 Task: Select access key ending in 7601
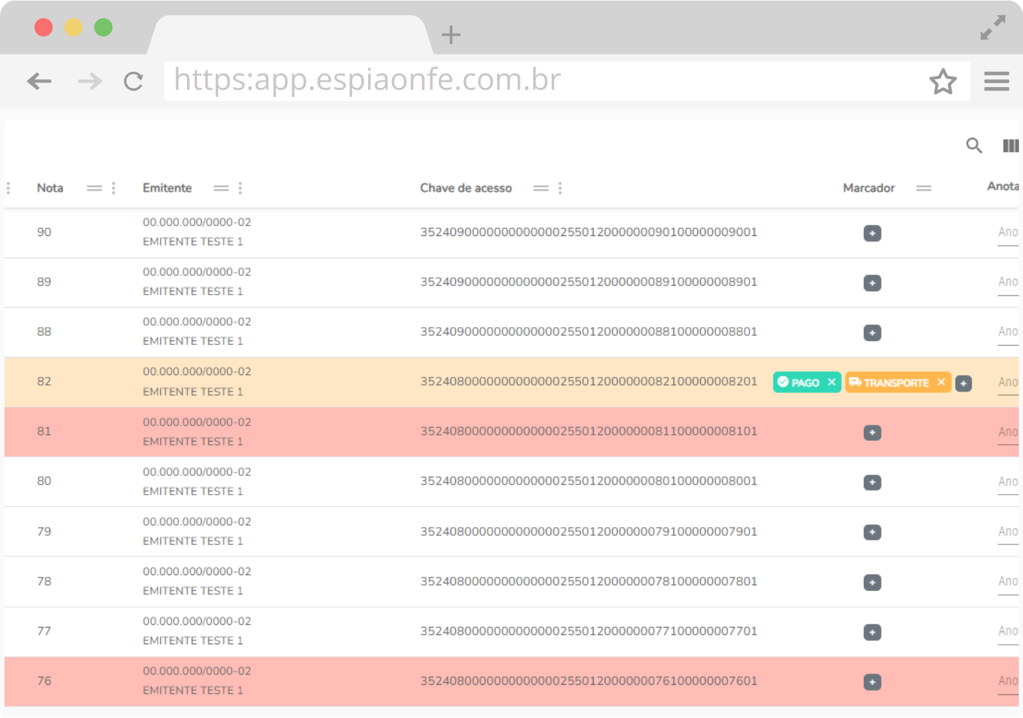pyautogui.click(x=588, y=681)
